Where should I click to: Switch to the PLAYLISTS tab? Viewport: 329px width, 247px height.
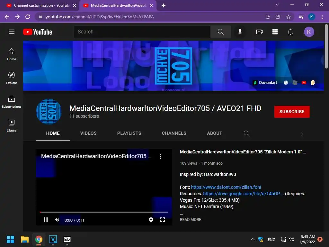coord(129,133)
